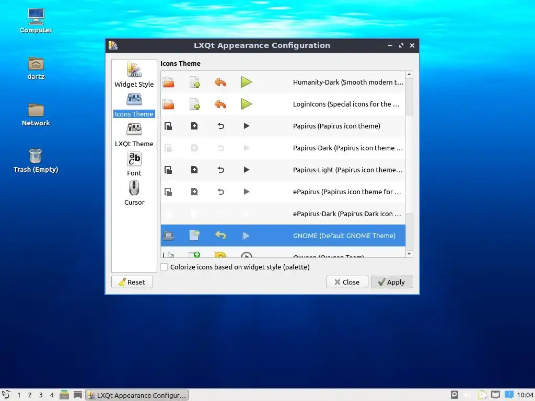The width and height of the screenshot is (535, 401).
Task: Select Papirus (Papirus icon theme)
Action: [x=283, y=126]
